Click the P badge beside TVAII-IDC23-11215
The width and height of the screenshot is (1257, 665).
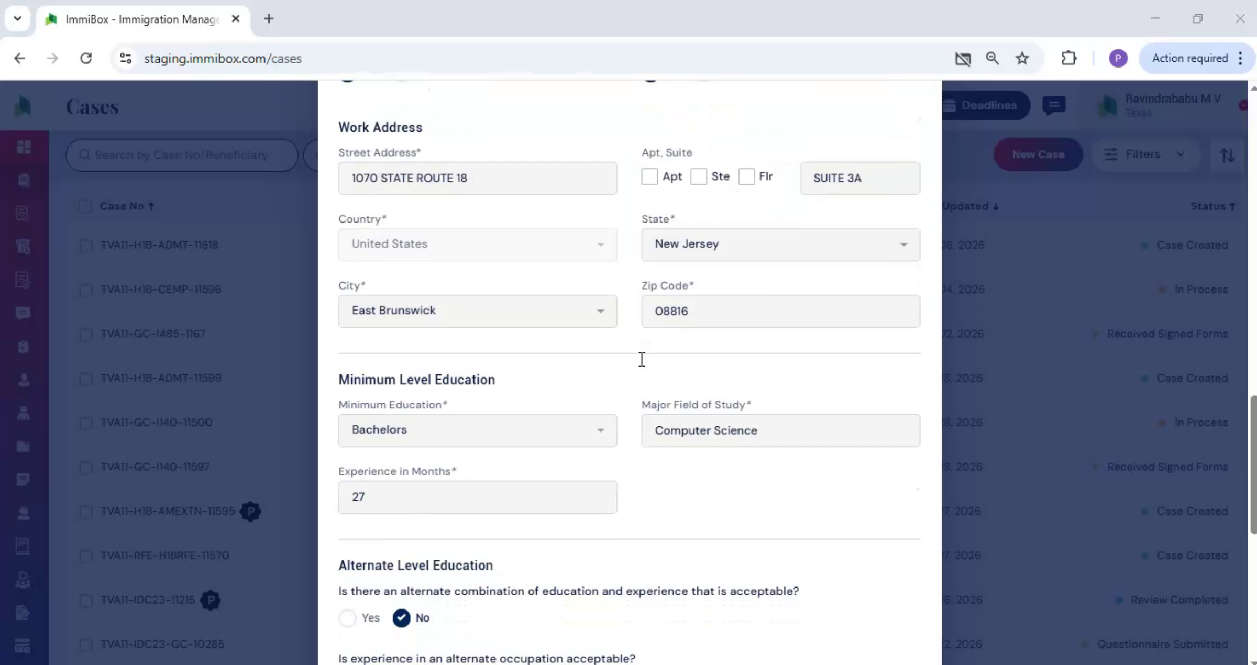(x=211, y=600)
